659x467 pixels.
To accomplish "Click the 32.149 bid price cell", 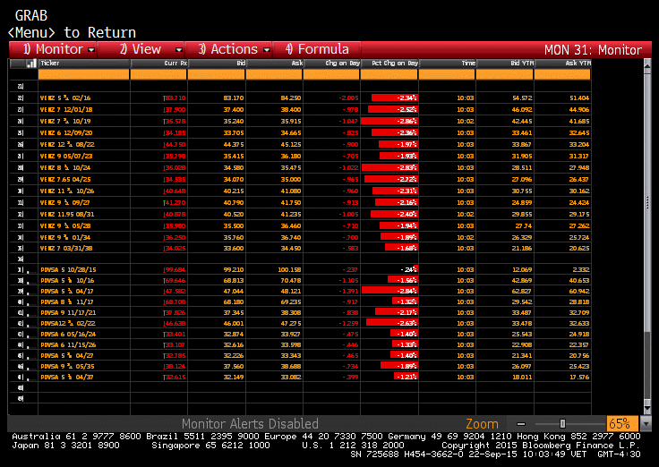I will tap(234, 378).
